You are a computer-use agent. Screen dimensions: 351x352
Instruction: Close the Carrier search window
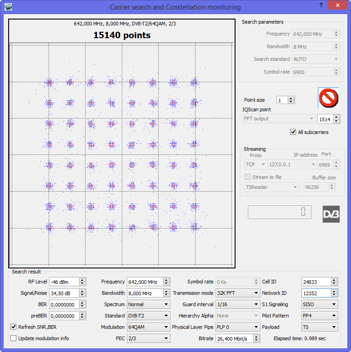337,5
